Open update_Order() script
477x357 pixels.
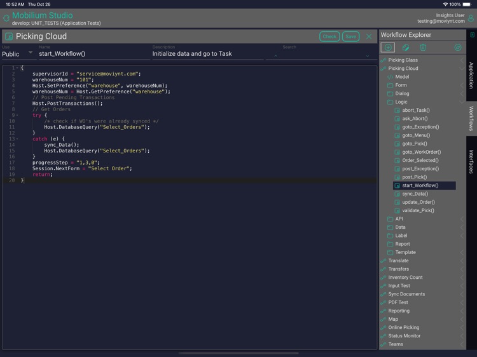418,202
